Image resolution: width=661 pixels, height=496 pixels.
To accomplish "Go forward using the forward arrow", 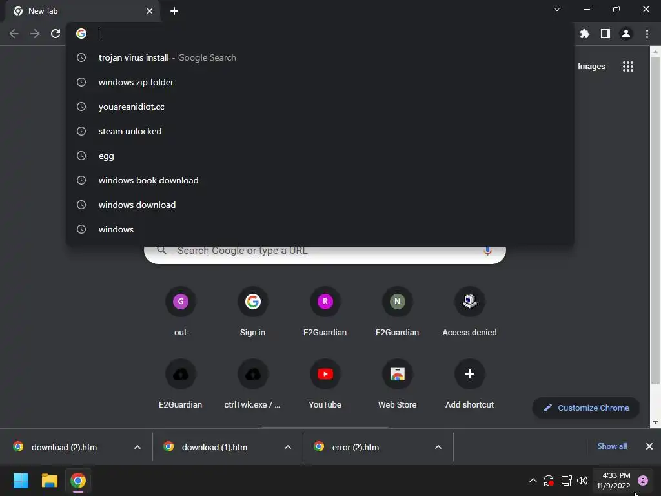I will pyautogui.click(x=35, y=34).
